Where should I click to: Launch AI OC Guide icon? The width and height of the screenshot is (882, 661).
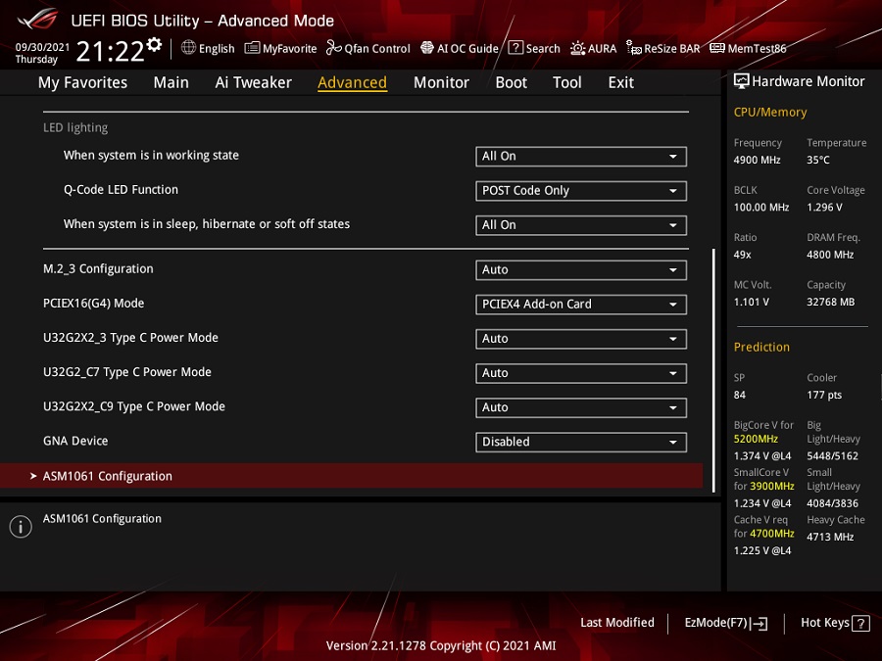(x=427, y=48)
